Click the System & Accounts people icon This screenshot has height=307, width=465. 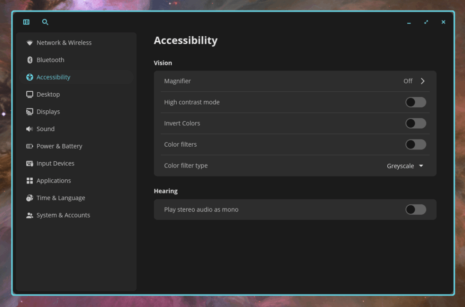coord(30,215)
